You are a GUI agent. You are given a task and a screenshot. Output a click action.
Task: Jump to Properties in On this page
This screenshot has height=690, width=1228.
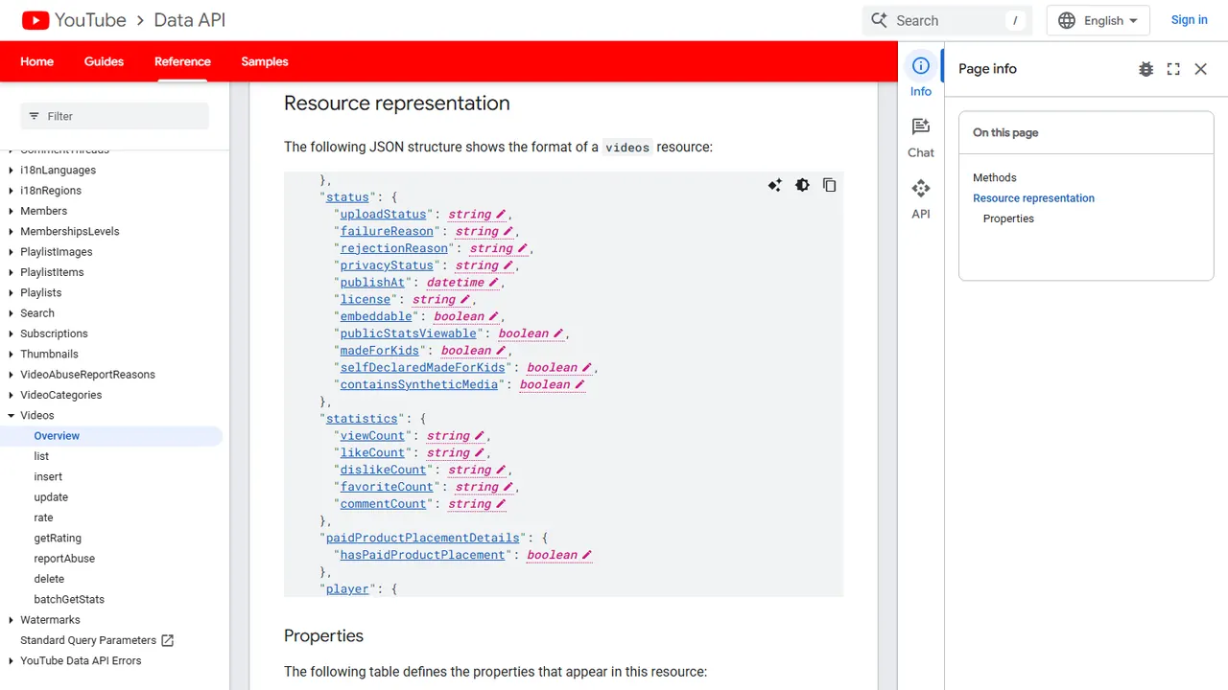[x=1008, y=218]
